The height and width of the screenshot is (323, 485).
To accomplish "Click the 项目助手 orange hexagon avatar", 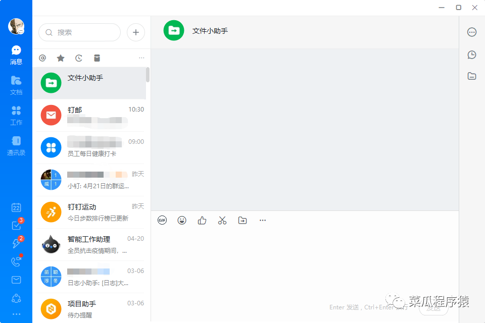I will point(51,309).
